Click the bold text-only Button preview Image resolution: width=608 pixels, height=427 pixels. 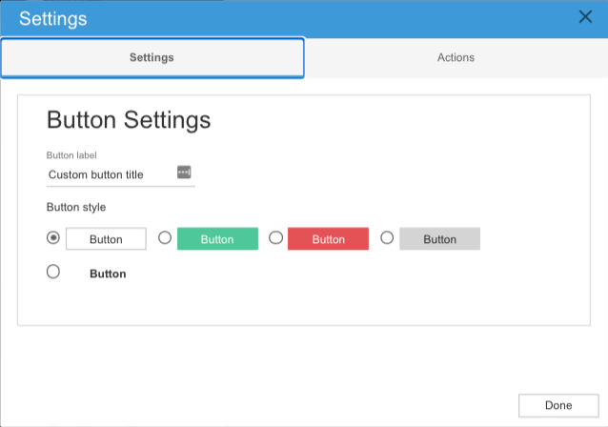(x=108, y=274)
